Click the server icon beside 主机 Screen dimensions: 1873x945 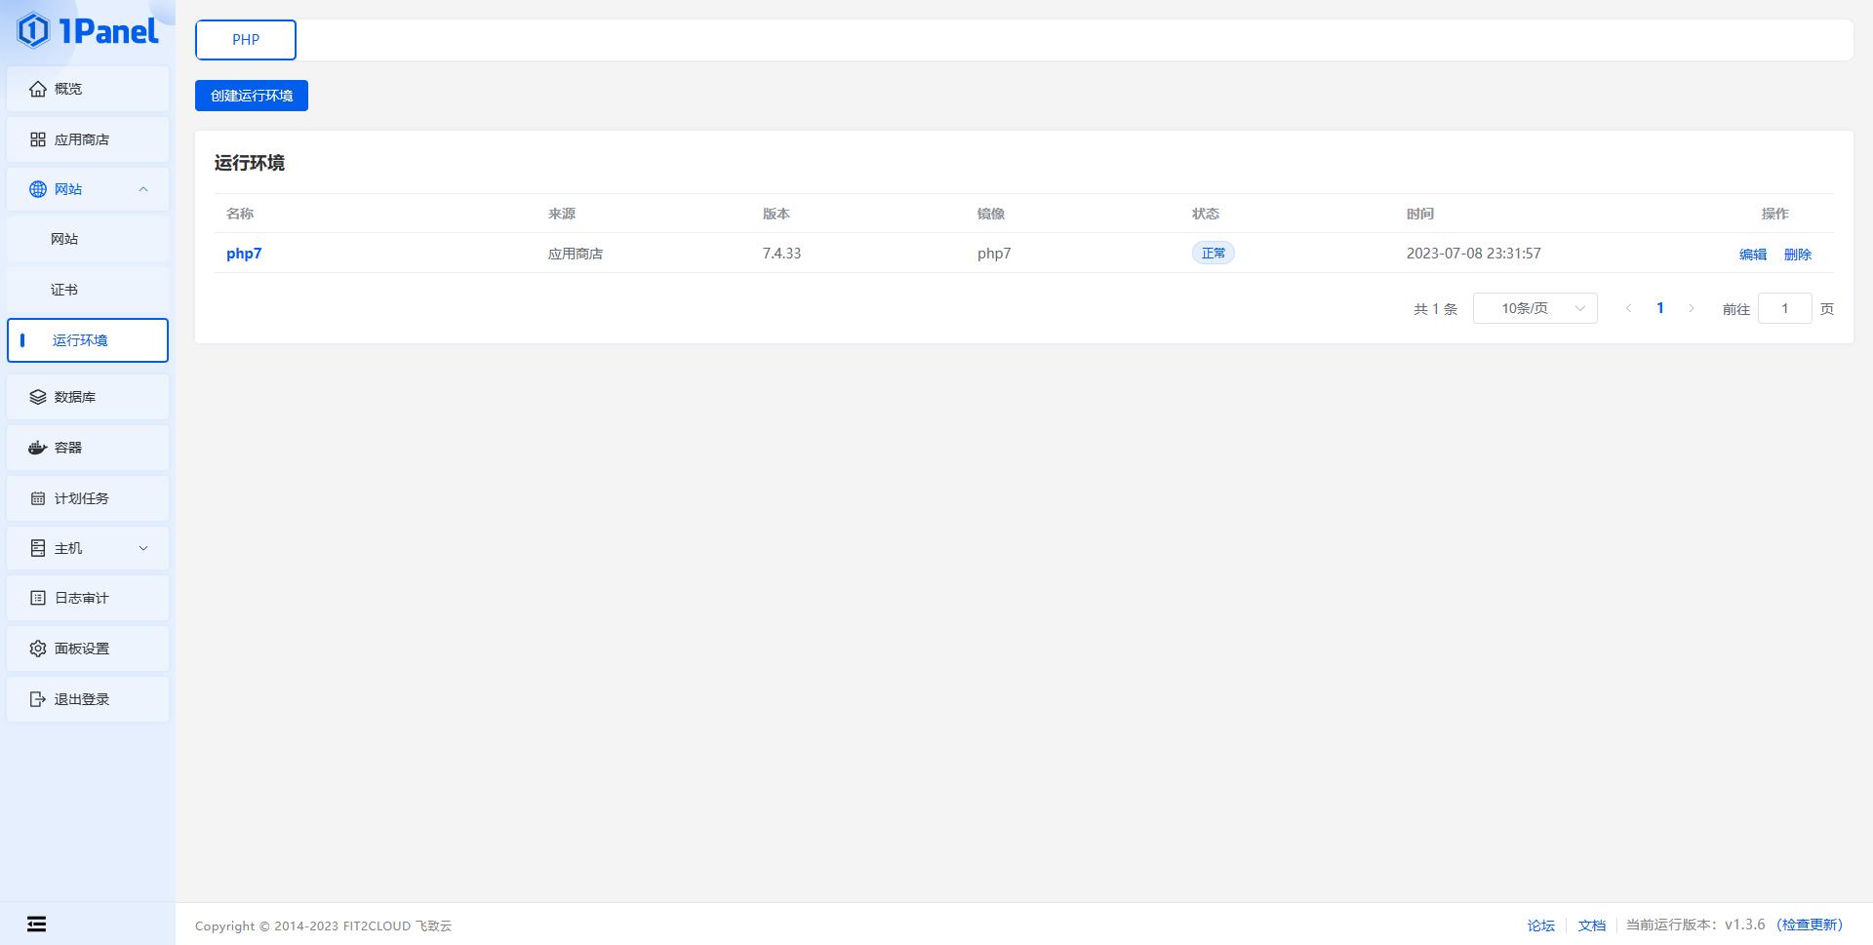38,548
